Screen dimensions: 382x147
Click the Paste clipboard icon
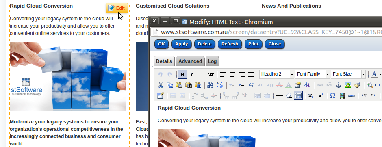[179, 85]
